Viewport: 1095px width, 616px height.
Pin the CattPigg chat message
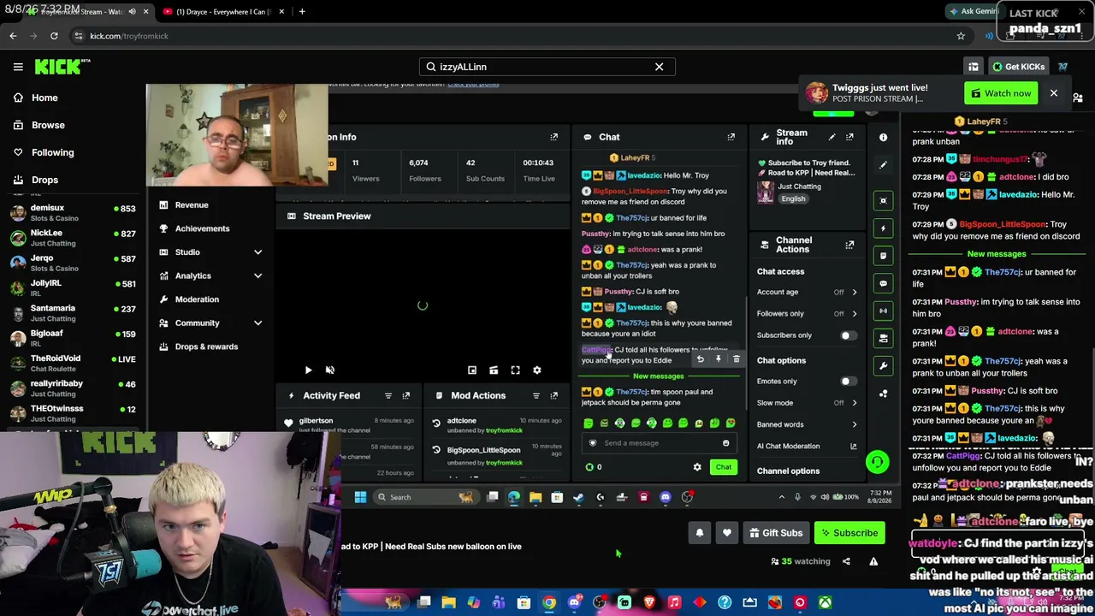[x=718, y=359]
